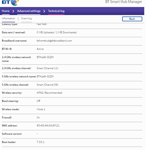Click the BT Wi-fi Active status
Image resolution: width=146 pixels, height=150 pixels.
[40, 49]
